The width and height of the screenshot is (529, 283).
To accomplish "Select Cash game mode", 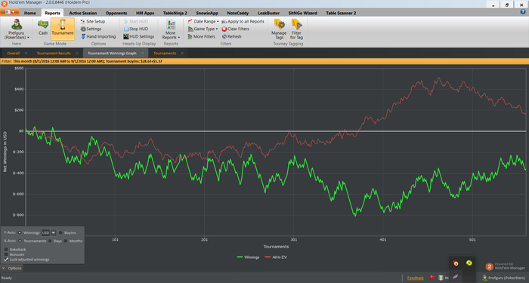I will point(43,28).
